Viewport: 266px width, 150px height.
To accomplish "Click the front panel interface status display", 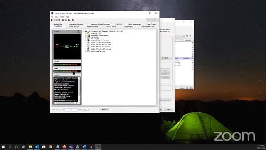I will point(67,46).
